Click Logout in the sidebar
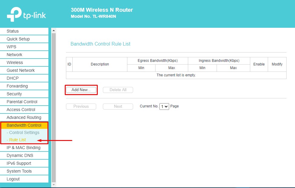This screenshot has width=295, height=188. (13, 179)
